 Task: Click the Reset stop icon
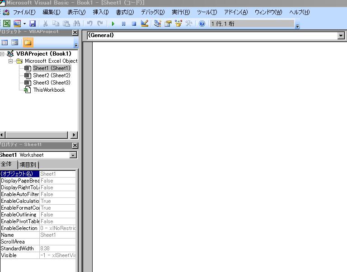click(x=134, y=23)
